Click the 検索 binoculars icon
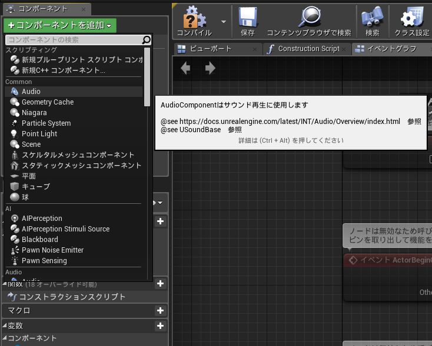Screen dimensions: 432x346 tap(372, 17)
